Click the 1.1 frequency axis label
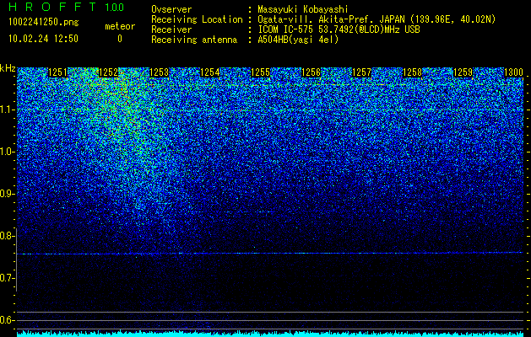Viewport: 531px width, 337px height. 7,110
